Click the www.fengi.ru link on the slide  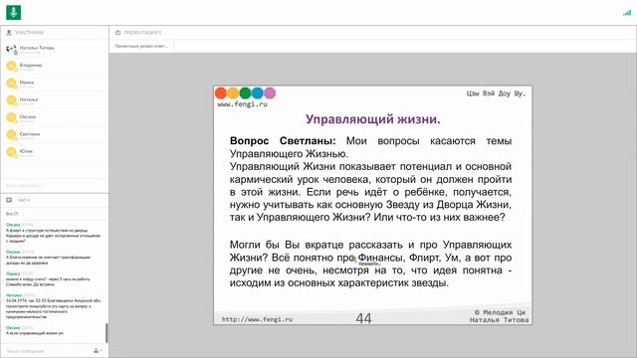pyautogui.click(x=243, y=104)
